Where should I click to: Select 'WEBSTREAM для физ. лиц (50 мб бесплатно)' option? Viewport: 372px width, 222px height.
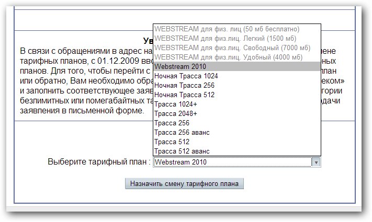pyautogui.click(x=237, y=29)
